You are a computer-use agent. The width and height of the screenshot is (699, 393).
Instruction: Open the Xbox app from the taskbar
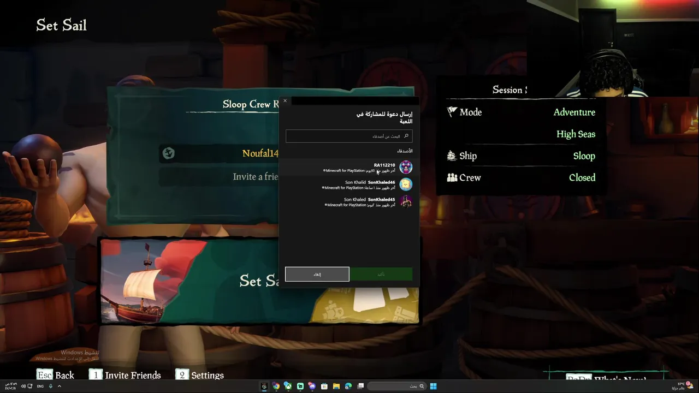(x=288, y=386)
